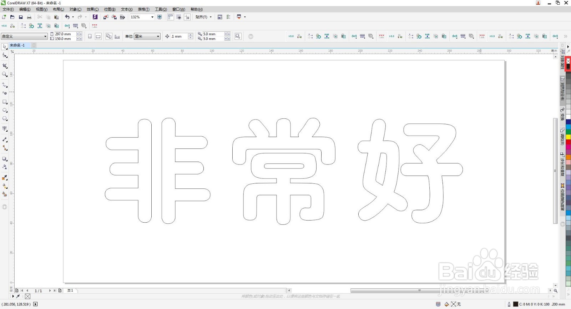Select the Interactive Fill tool
This screenshot has width=571, height=309.
click(x=5, y=186)
